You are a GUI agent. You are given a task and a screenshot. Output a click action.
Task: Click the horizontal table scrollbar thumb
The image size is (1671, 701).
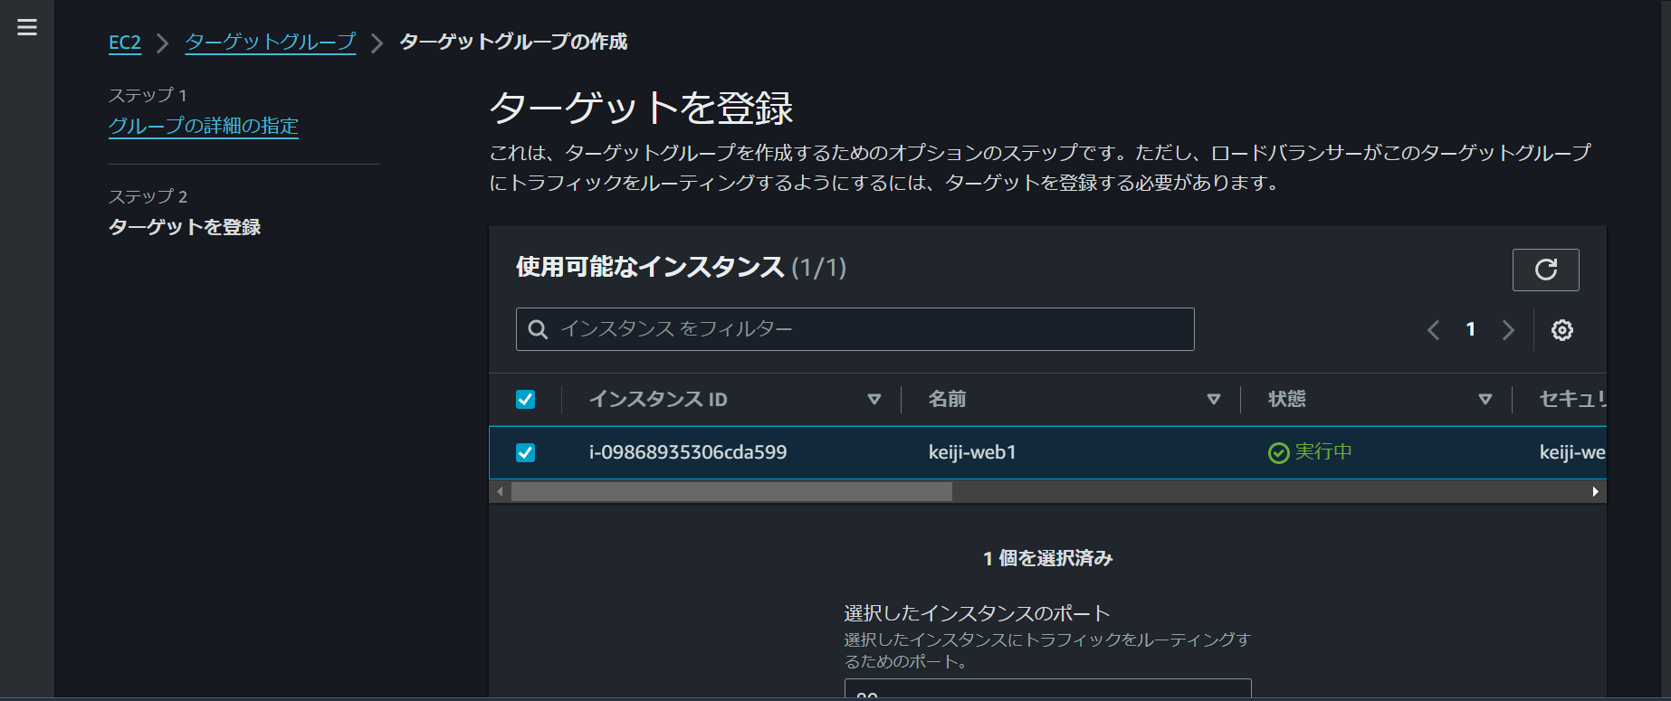[731, 491]
